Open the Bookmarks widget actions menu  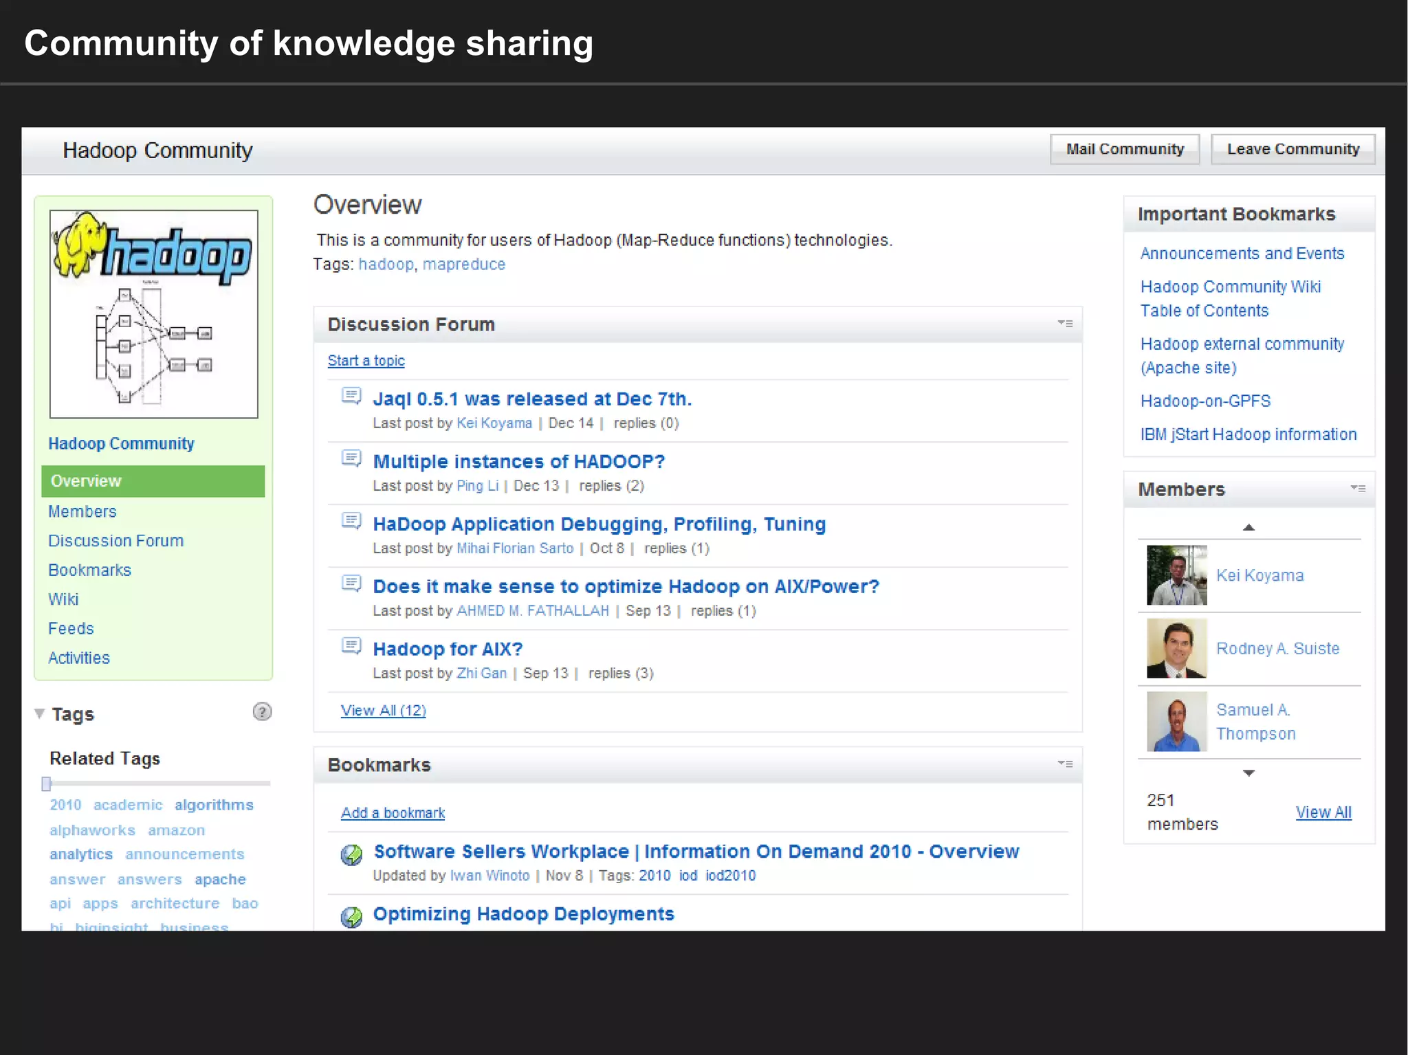[x=1065, y=764]
